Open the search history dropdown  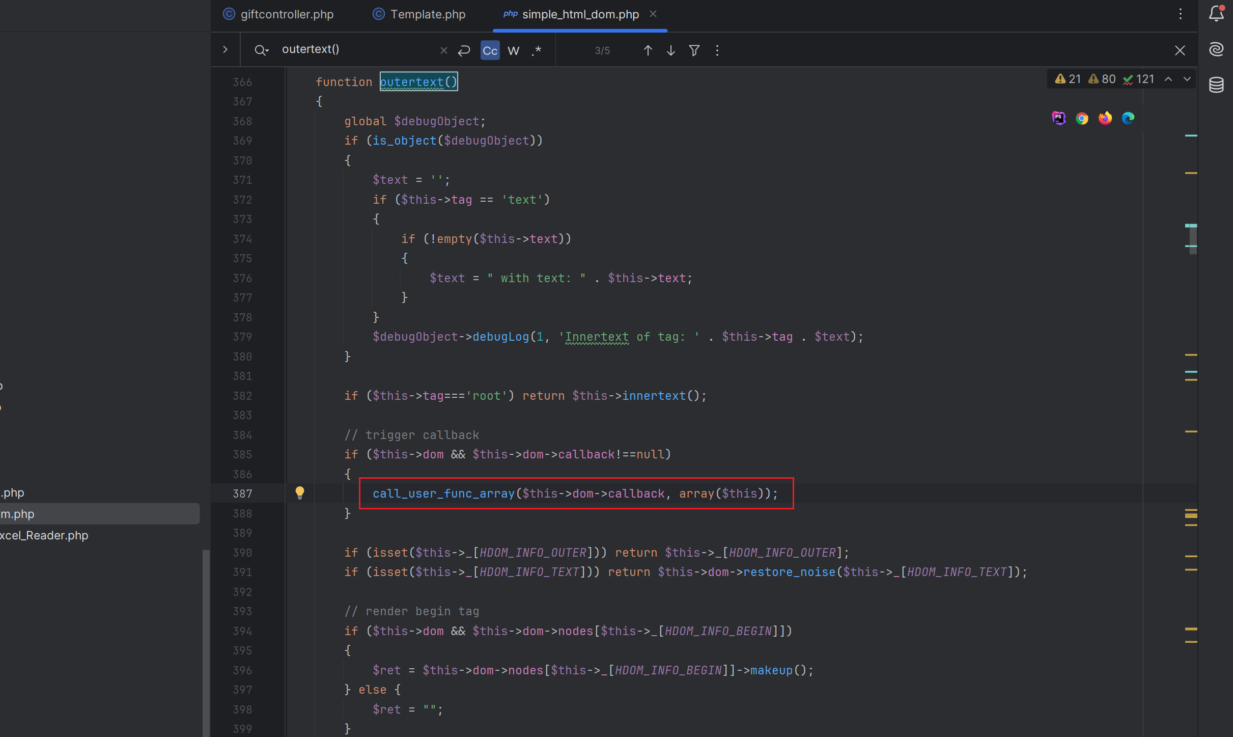point(262,50)
